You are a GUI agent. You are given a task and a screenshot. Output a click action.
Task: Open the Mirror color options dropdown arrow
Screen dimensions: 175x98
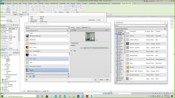click(x=109, y=48)
